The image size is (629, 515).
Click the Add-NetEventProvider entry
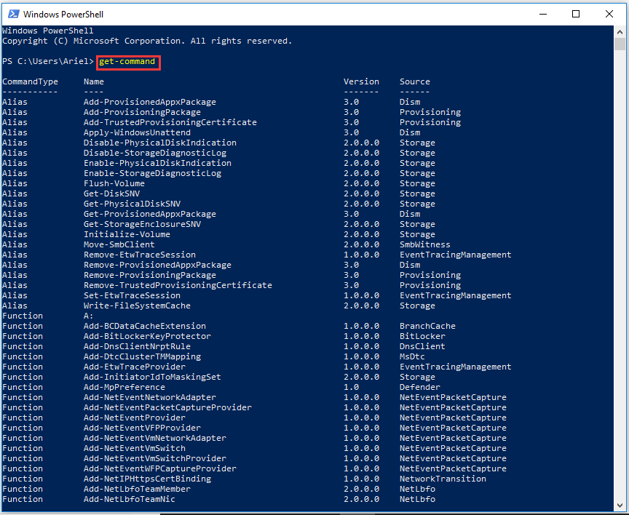point(135,418)
